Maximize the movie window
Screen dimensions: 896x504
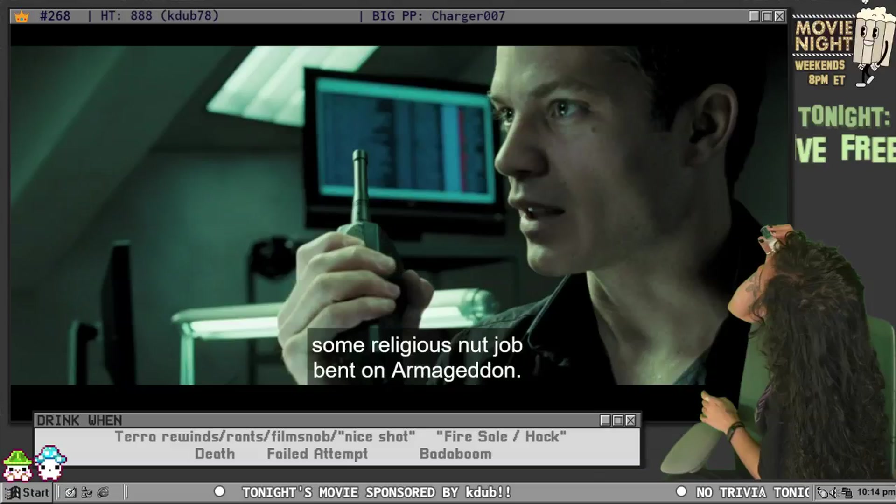click(767, 16)
